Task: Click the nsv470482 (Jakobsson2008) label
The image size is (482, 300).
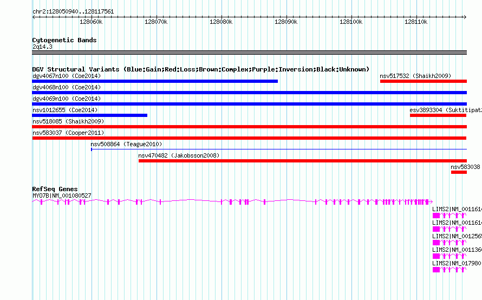Action: (179, 155)
